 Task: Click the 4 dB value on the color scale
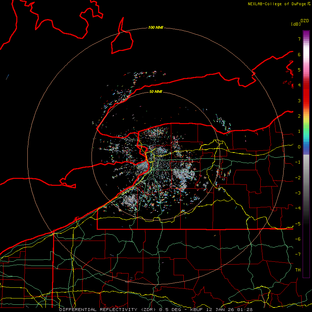[299, 85]
